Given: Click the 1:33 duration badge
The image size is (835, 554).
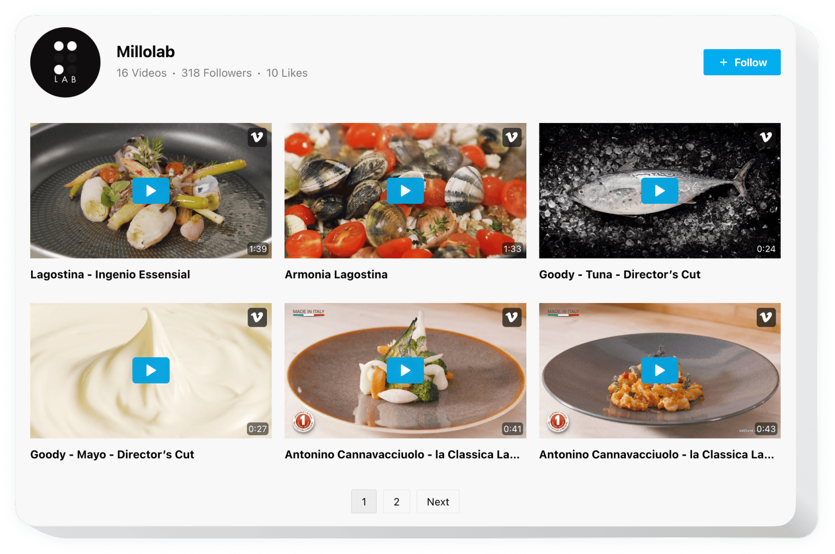Looking at the screenshot, I should tap(512, 249).
